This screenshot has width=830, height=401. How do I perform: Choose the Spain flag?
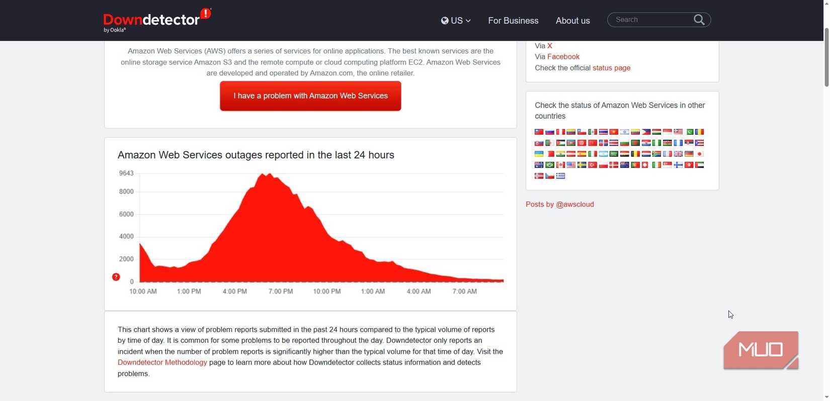(x=582, y=154)
